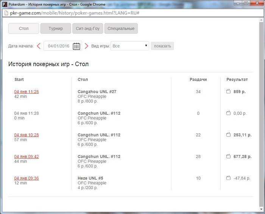Screen dimensions: 265x214
Task: Open session link 04 янв 10:28
Action: pyautogui.click(x=26, y=135)
